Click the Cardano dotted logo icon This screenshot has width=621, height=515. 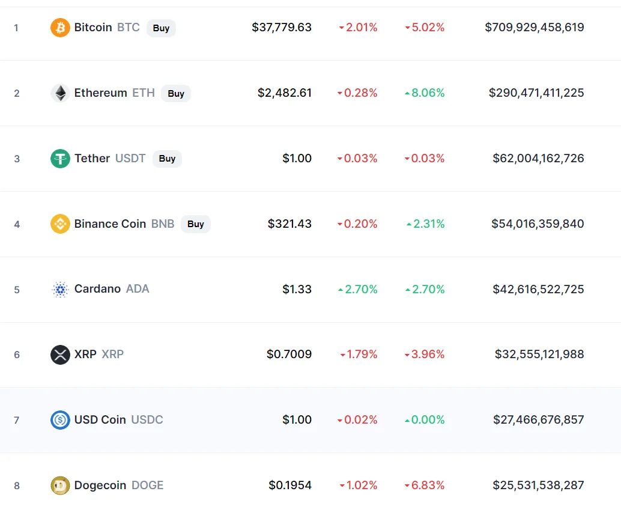(x=60, y=289)
